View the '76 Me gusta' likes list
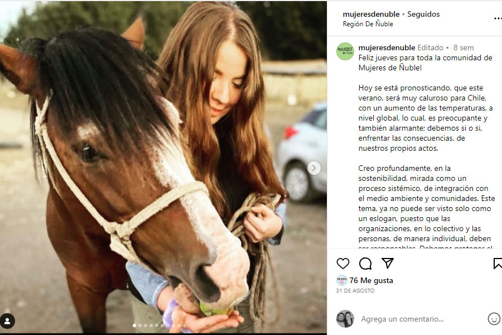This screenshot has height=335, width=502. pyautogui.click(x=371, y=280)
